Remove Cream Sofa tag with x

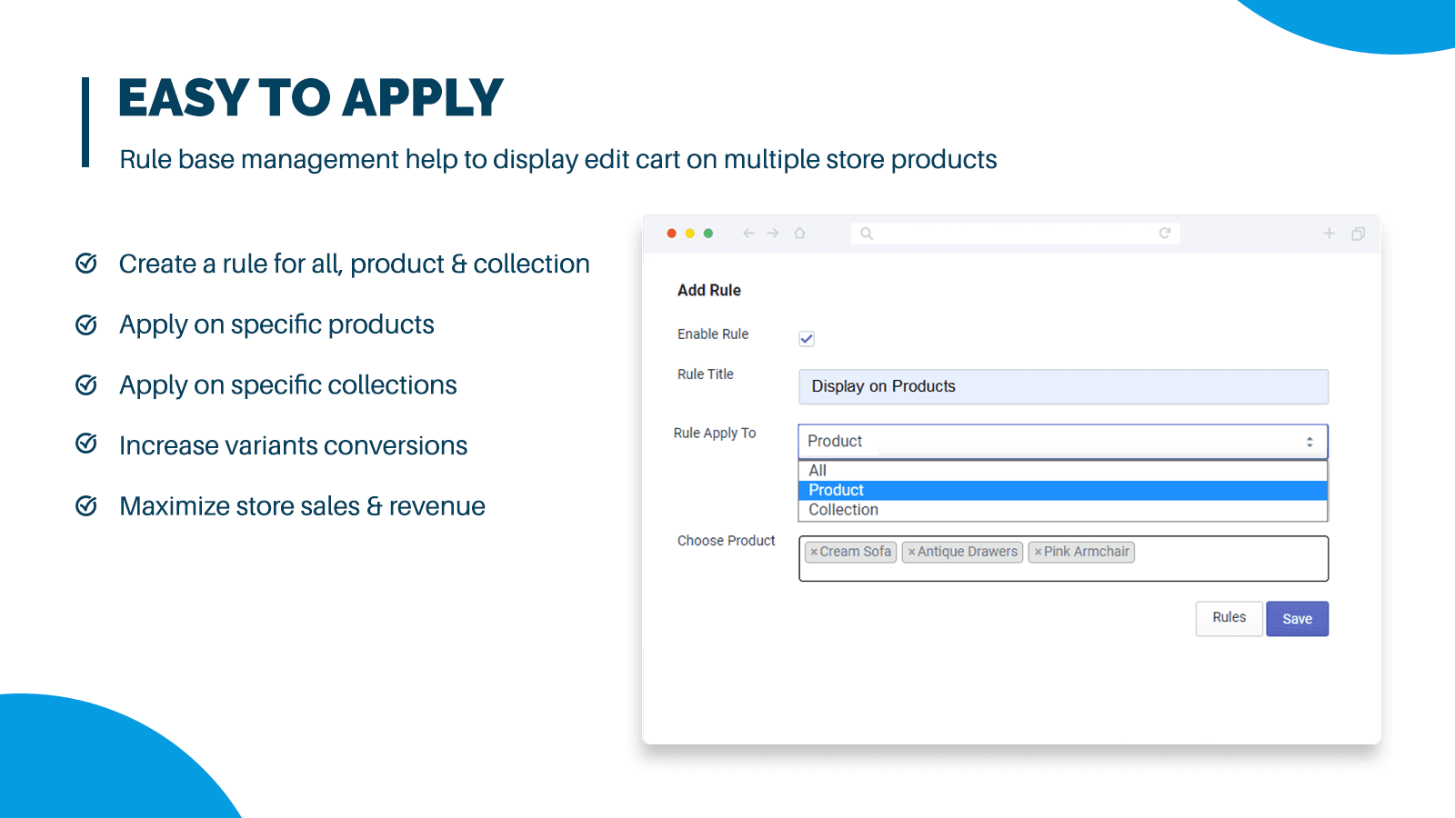coord(814,553)
